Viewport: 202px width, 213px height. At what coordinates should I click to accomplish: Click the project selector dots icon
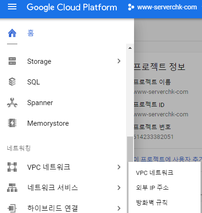click(131, 7)
